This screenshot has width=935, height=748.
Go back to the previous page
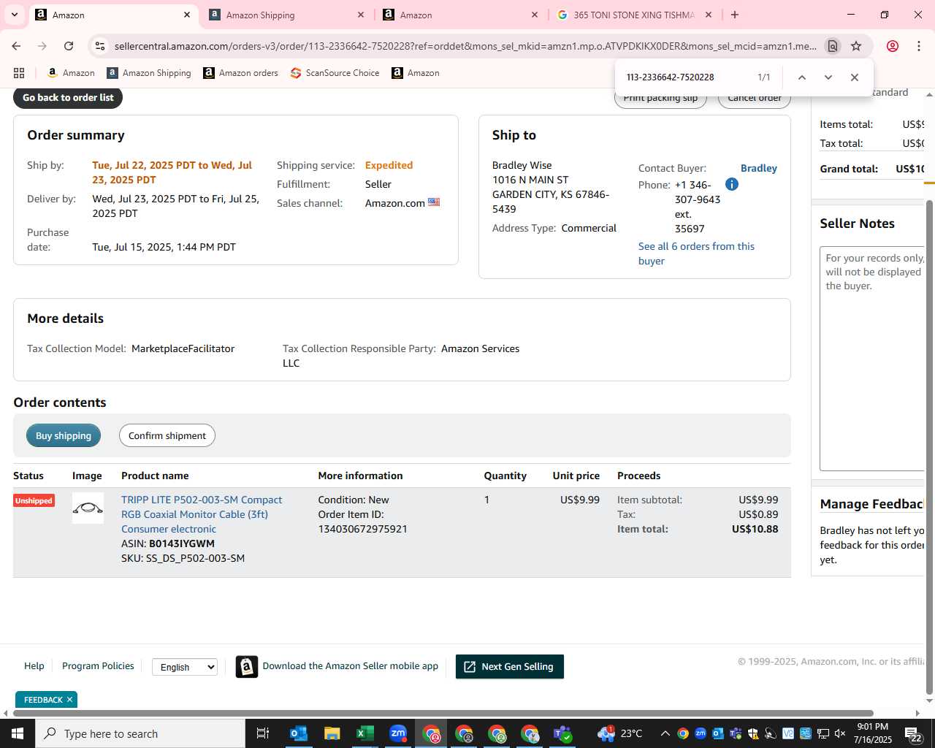16,46
